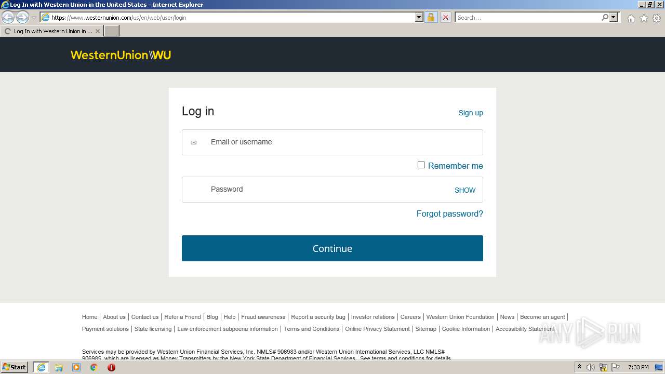The image size is (665, 374).
Task: Open the Favorites star icon
Action: (x=644, y=18)
